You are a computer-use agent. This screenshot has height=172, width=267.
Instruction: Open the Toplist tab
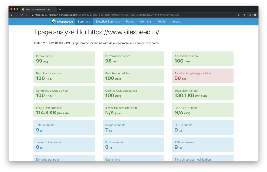(x=162, y=22)
